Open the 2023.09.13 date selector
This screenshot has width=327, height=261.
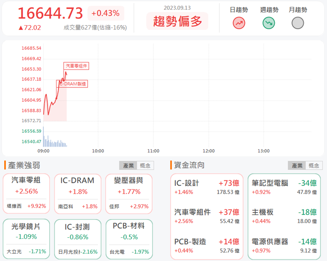177,8
